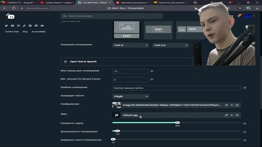Click info icon beside Громкость звука slider
The height and width of the screenshot is (147, 262).
point(245,123)
